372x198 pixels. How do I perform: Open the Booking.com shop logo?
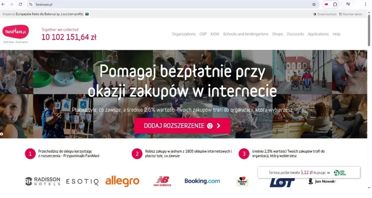pyautogui.click(x=202, y=181)
